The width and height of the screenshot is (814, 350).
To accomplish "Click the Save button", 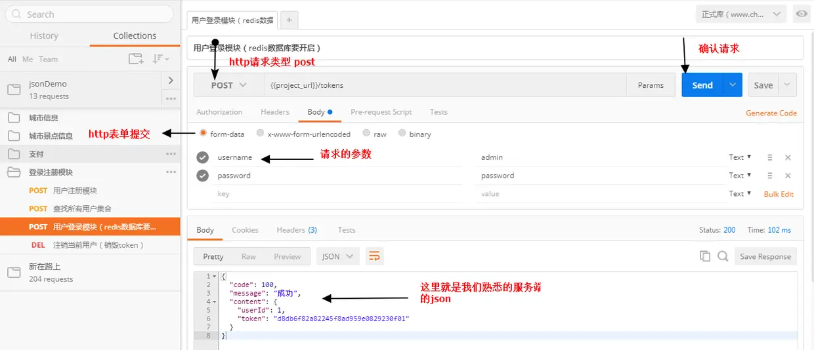I will [x=763, y=85].
